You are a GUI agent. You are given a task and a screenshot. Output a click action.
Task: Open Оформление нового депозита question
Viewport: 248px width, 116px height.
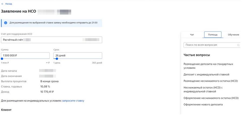(203, 104)
